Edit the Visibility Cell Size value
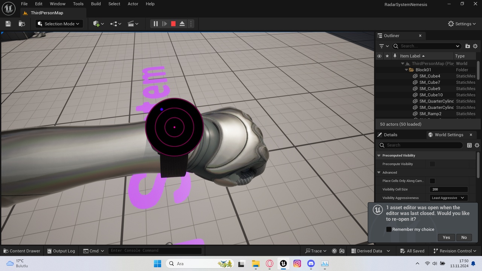The height and width of the screenshot is (271, 482). 448,189
